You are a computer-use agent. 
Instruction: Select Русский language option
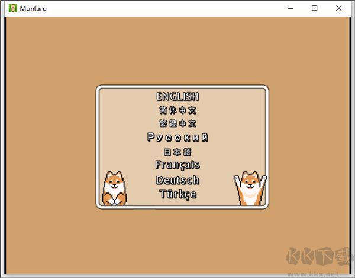pyautogui.click(x=177, y=138)
